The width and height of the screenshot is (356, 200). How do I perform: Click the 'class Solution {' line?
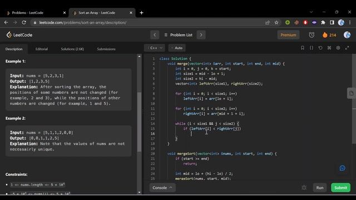pyautogui.click(x=175, y=58)
